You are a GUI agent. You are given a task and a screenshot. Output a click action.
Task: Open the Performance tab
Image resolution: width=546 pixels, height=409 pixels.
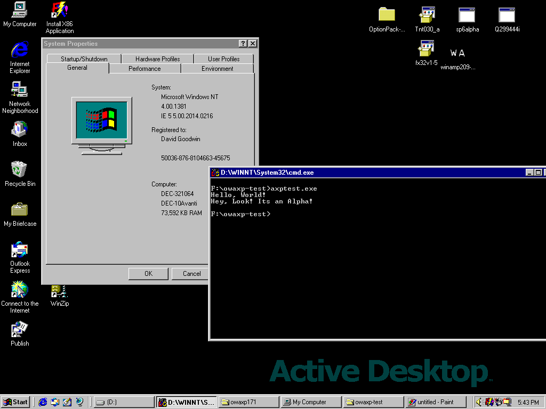(144, 69)
